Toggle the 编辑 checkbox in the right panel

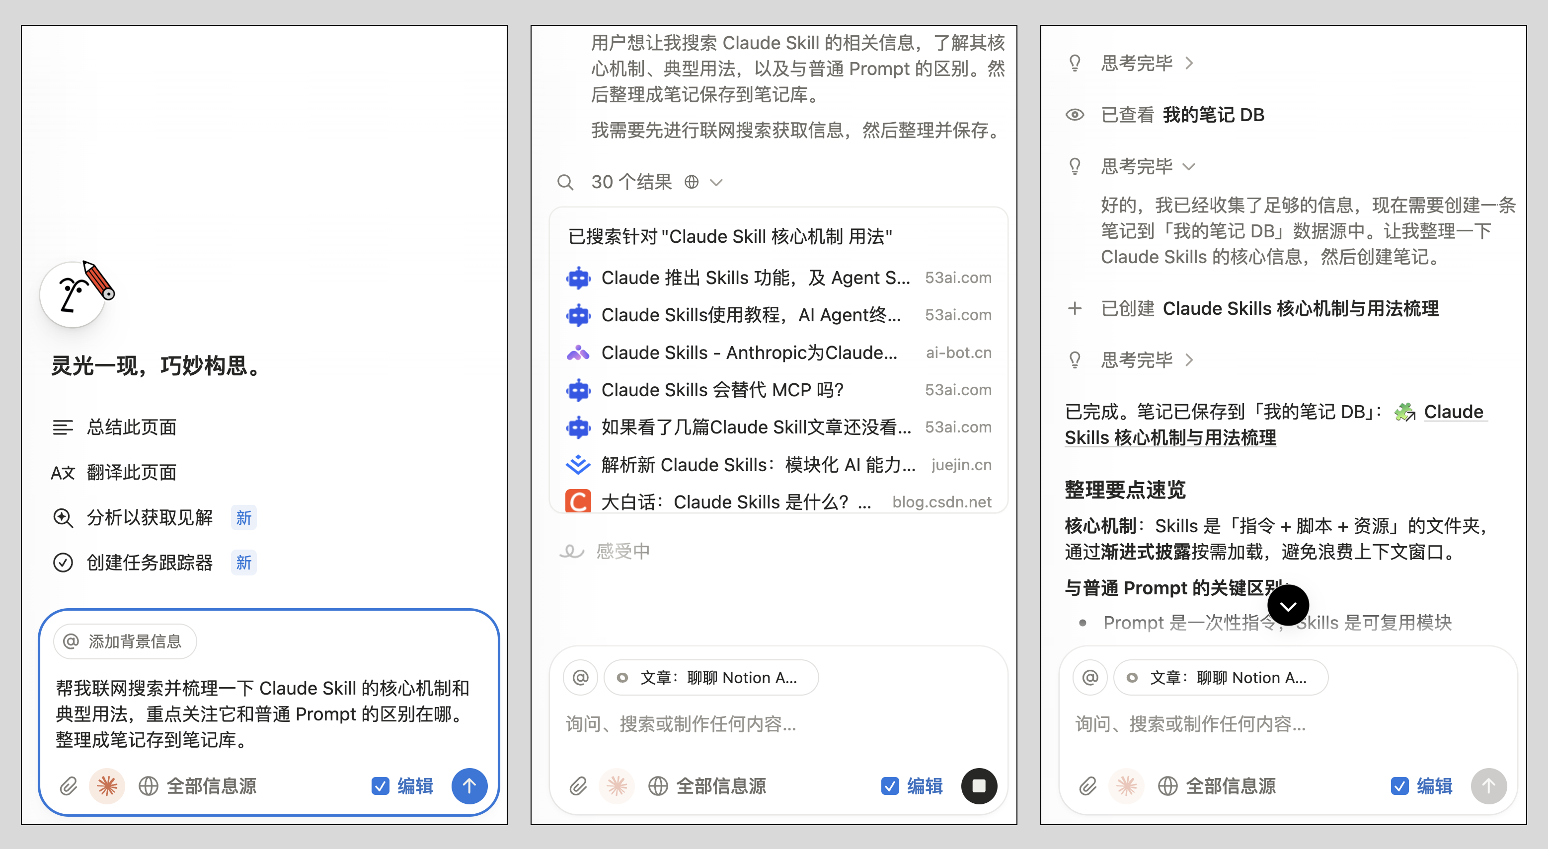[x=1399, y=785]
